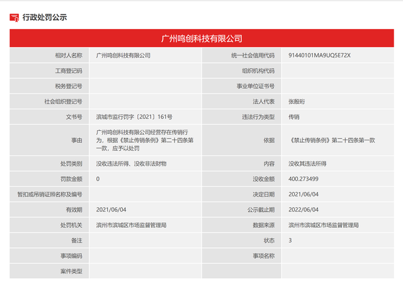Click the red banner title 广州鸣创科技有限公司
Image resolution: width=403 pixels, height=287 pixels.
201,38
